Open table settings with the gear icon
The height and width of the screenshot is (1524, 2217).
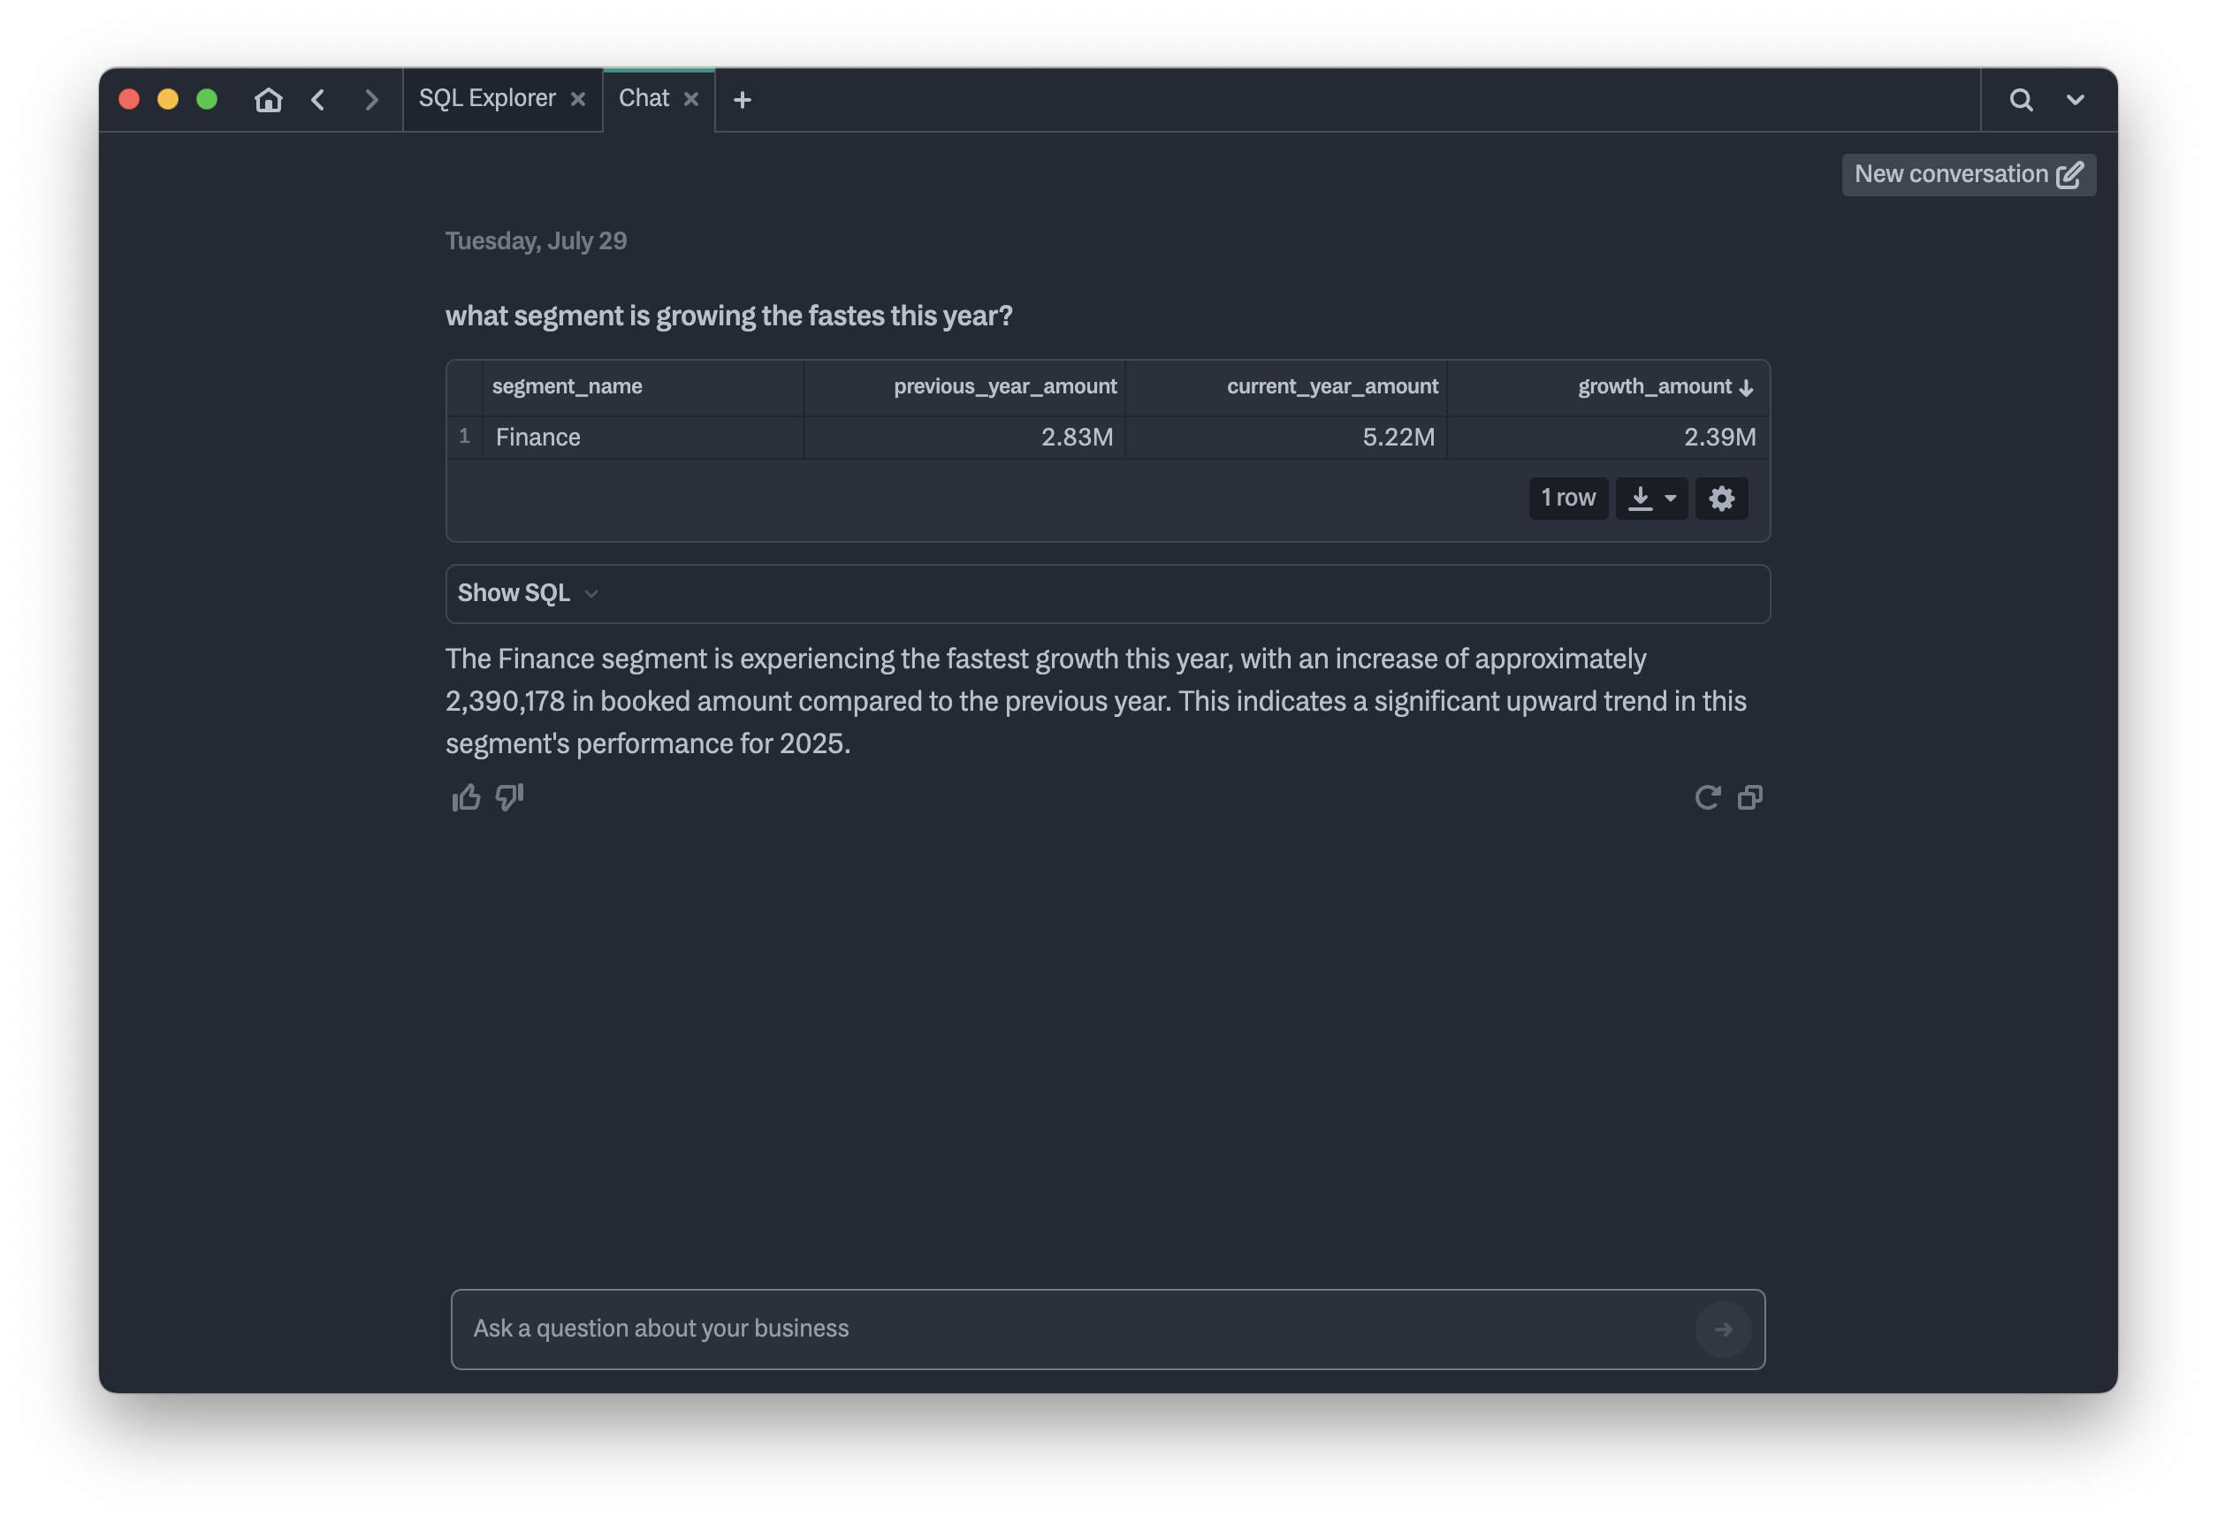point(1721,499)
